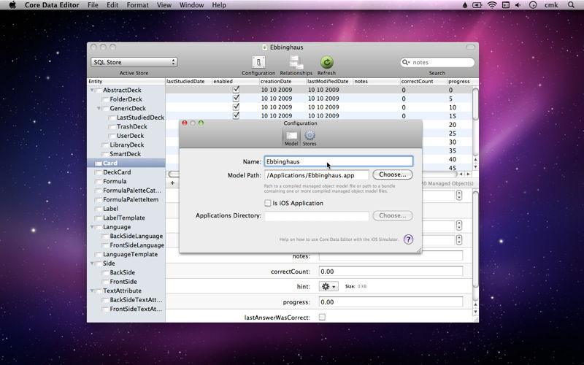Click the table horizontal scrollbar
Image resolution: width=584 pixels, height=365 pixels.
pos(313,174)
